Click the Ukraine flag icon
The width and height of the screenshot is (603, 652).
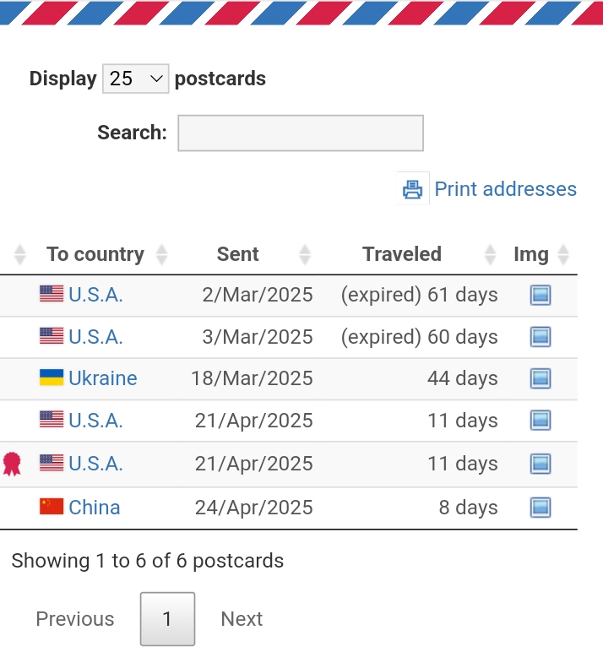pos(52,378)
